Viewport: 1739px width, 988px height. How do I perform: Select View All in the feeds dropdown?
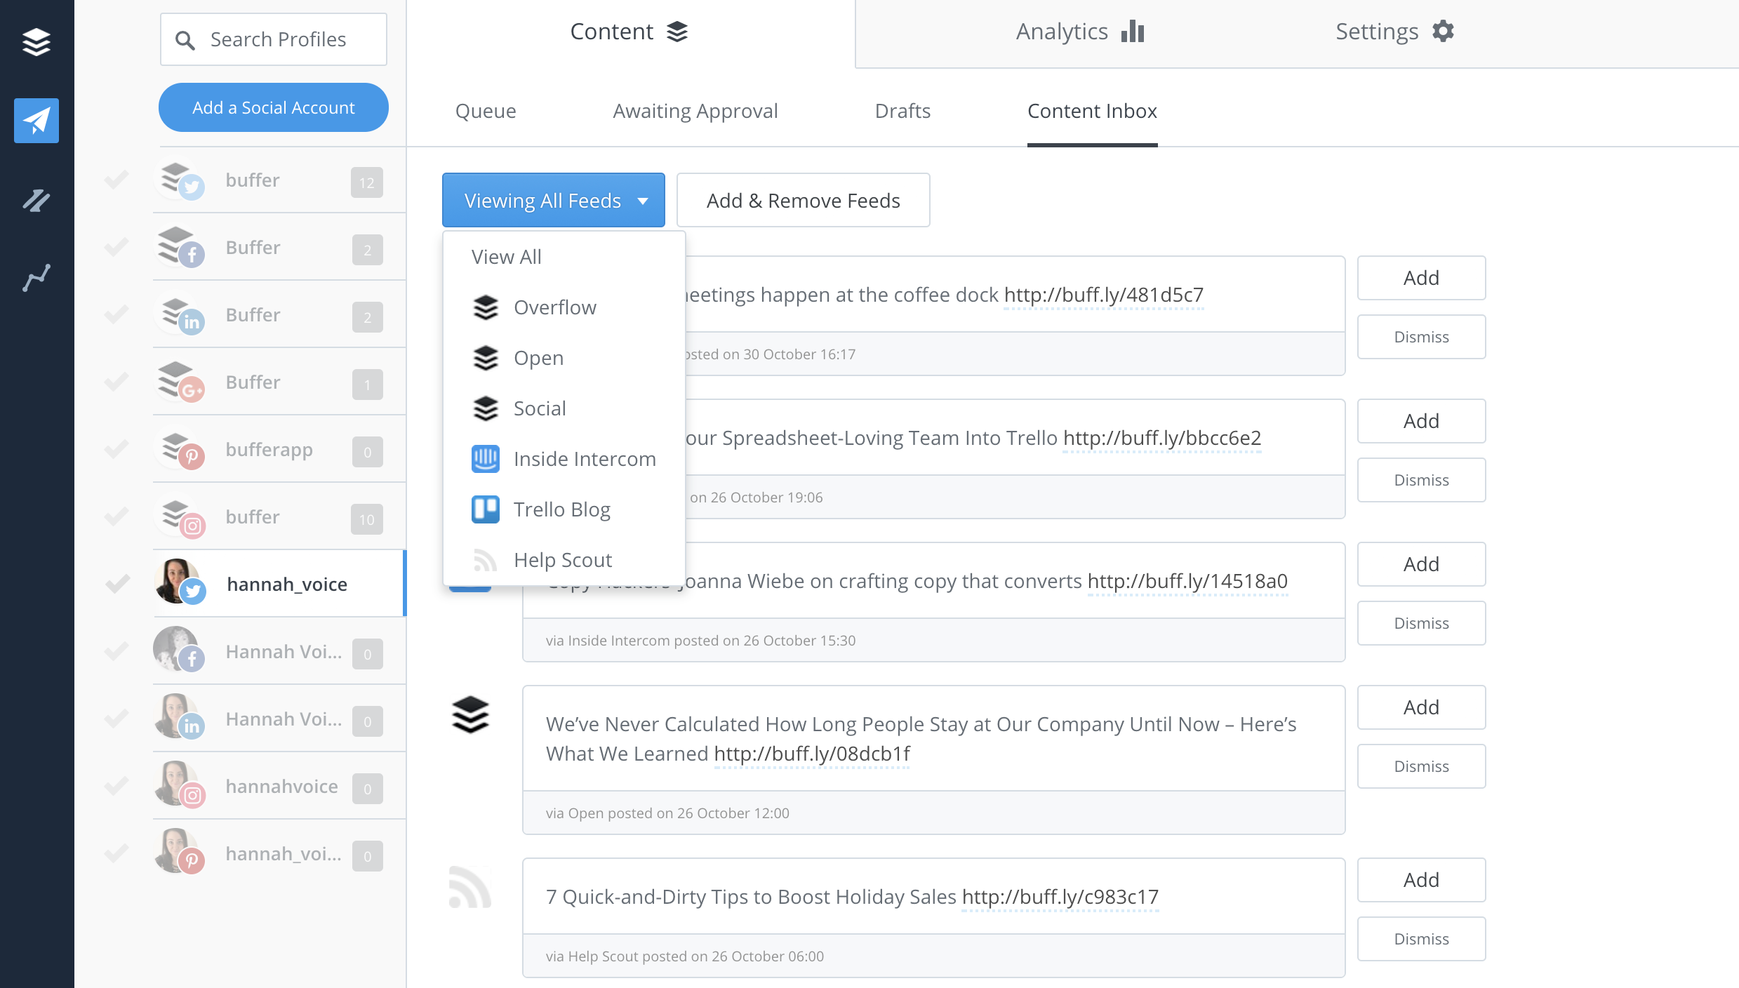click(x=506, y=257)
